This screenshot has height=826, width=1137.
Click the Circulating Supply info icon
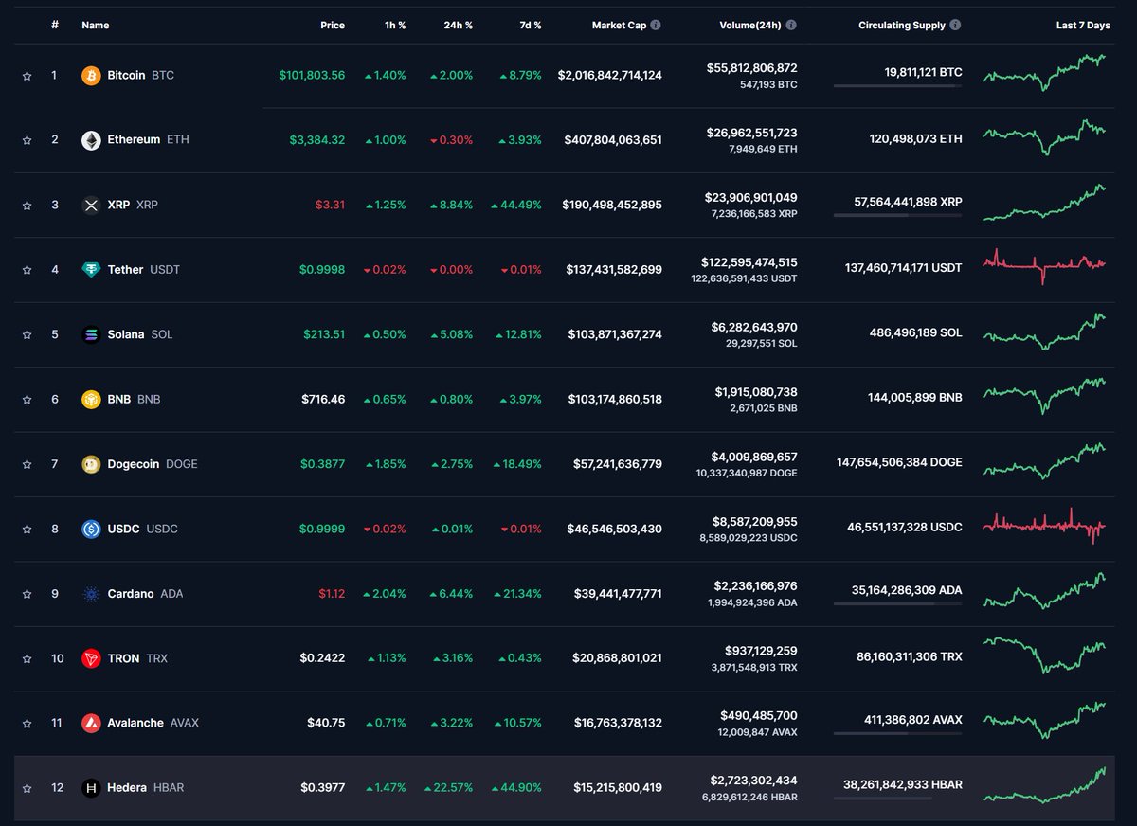(955, 26)
